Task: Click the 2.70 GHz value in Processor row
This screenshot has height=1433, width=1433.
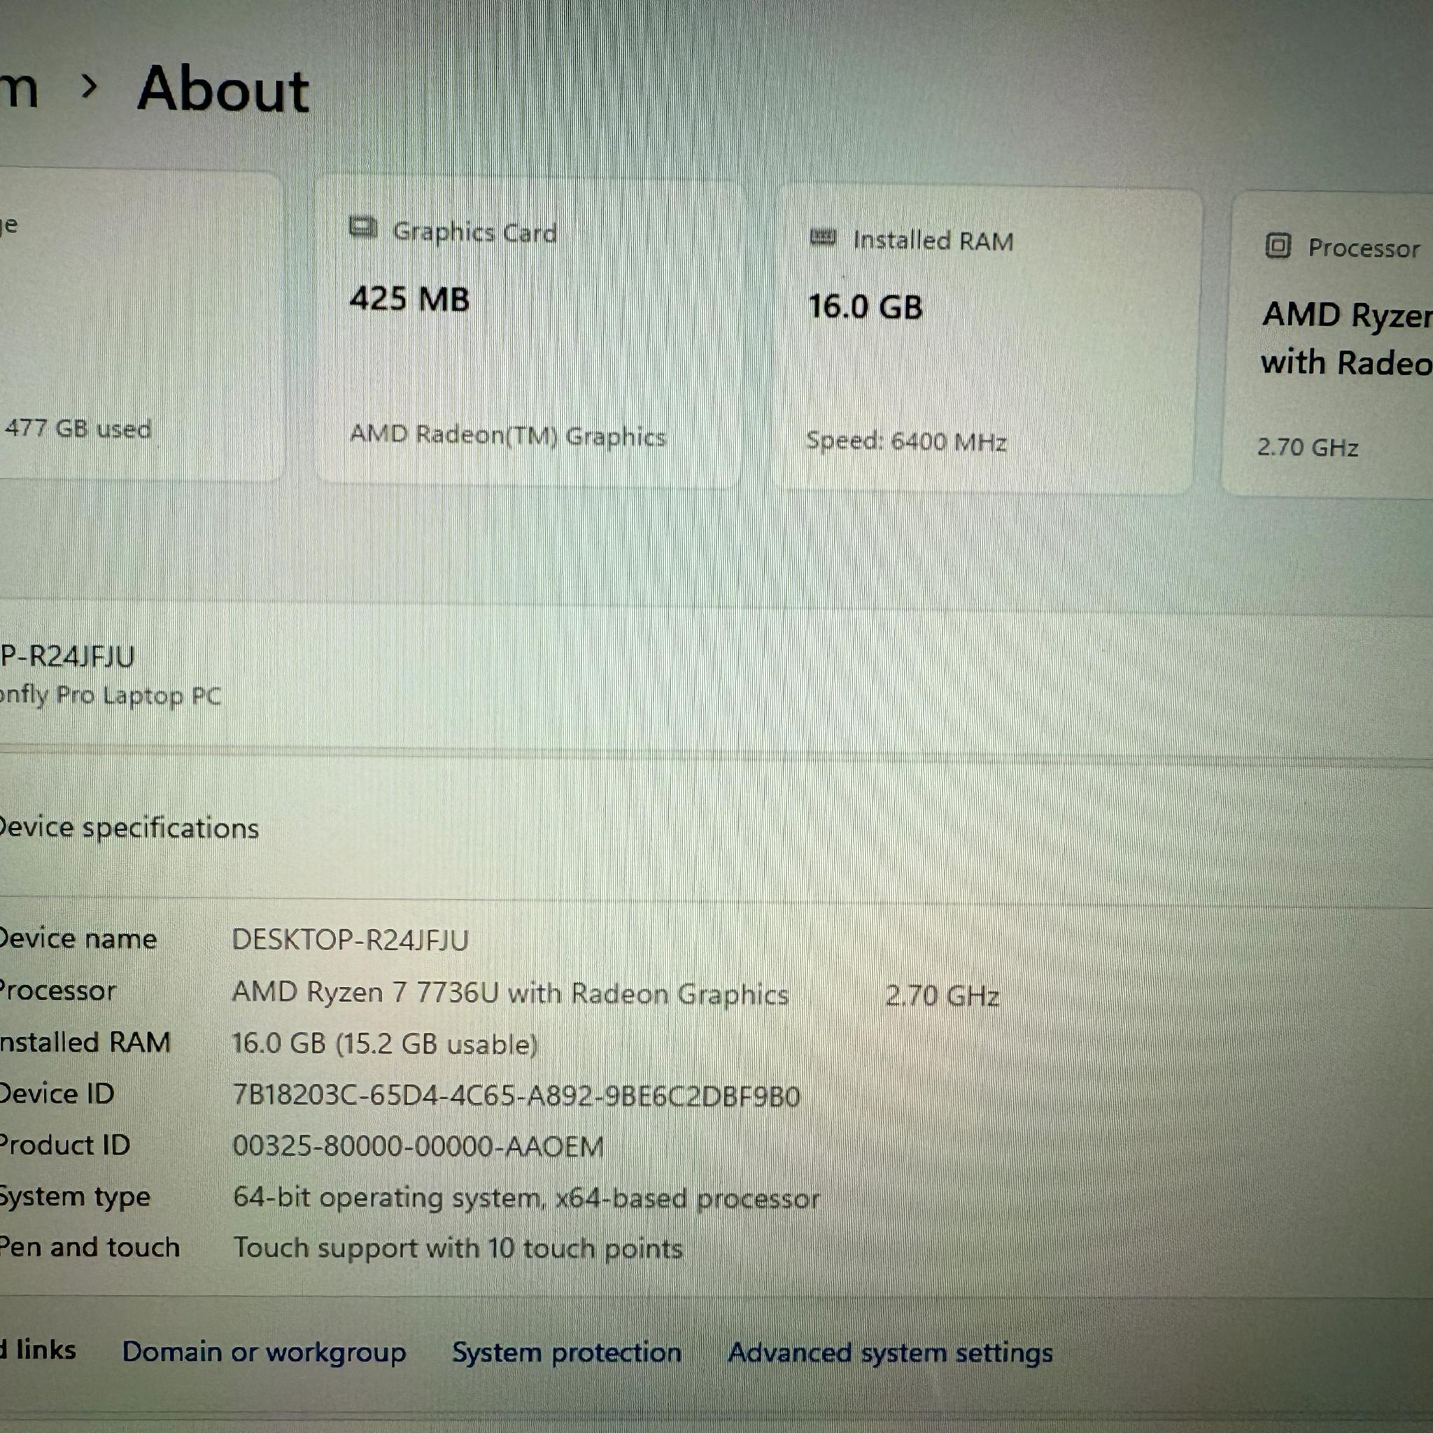Action: [x=942, y=996]
